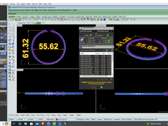Screen dimensions: 168x126
Task: Click the four-viewport layout icon
Action: (62, 20)
